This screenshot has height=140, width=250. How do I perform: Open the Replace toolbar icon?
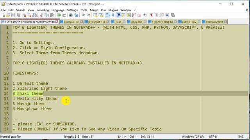pyautogui.click(x=77, y=15)
